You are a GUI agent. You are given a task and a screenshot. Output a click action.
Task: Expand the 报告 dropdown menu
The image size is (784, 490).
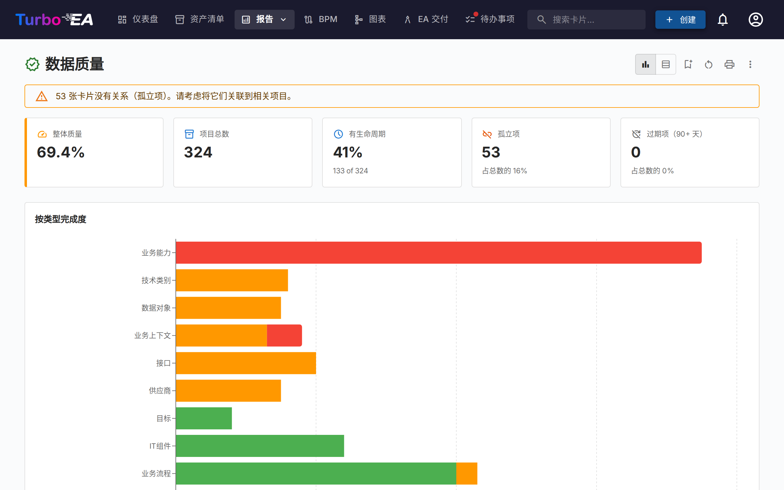[x=284, y=19]
